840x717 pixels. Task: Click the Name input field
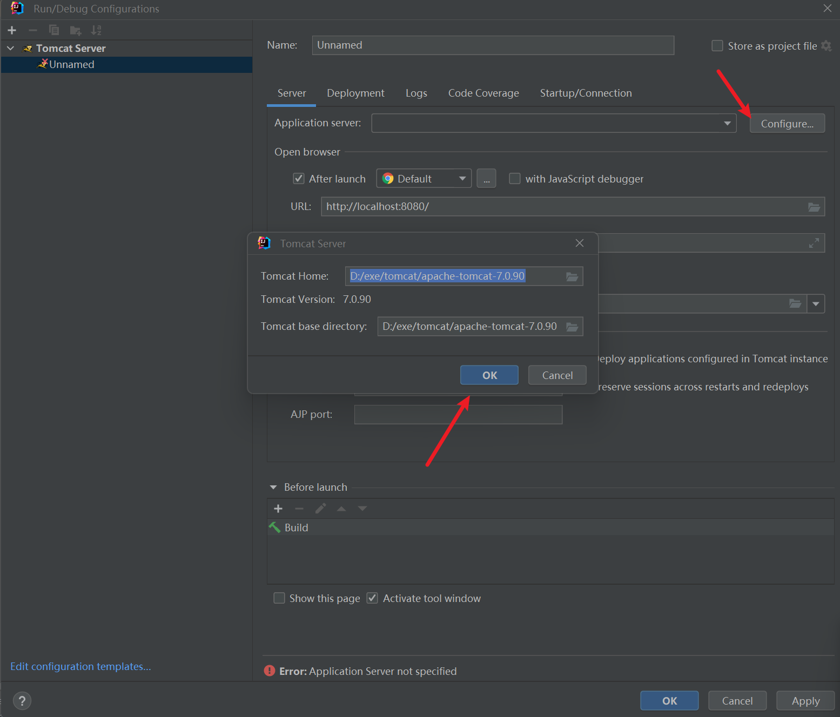point(493,45)
